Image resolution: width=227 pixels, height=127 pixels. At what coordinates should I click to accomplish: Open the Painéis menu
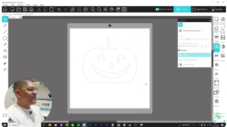[28, 5]
